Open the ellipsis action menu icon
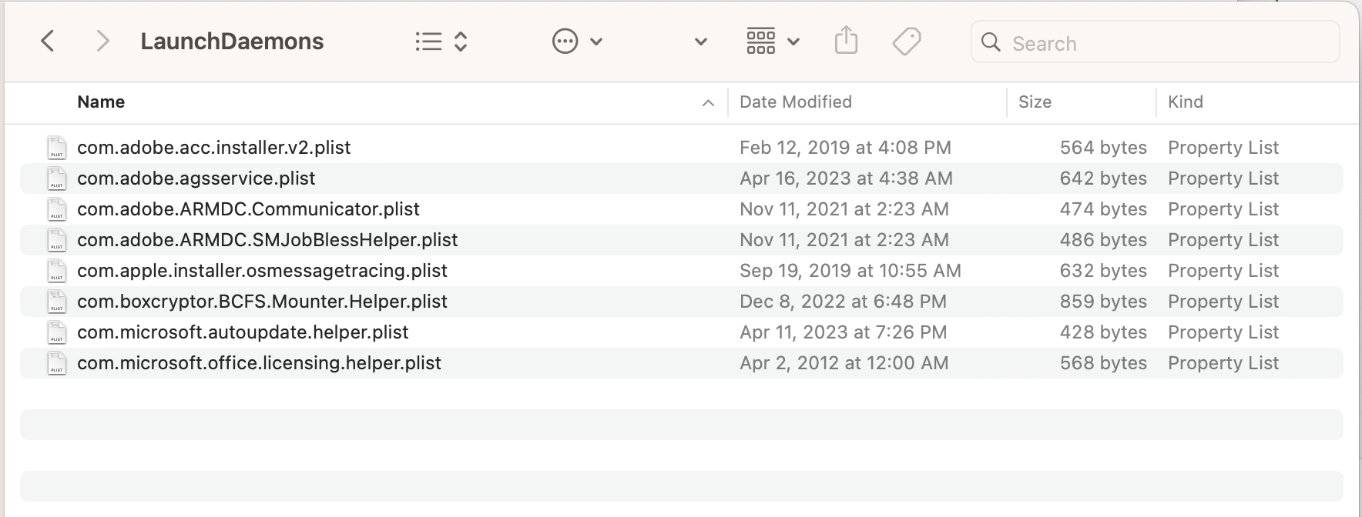Screen dimensions: 1362x517 coord(565,42)
